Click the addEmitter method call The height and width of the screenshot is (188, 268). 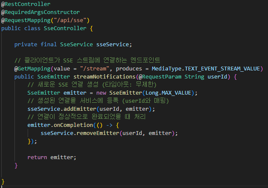point(80,109)
